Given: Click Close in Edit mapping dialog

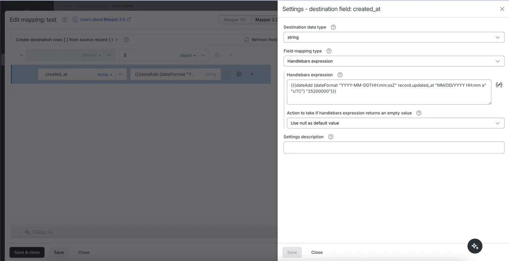Looking at the screenshot, I should coord(84,252).
